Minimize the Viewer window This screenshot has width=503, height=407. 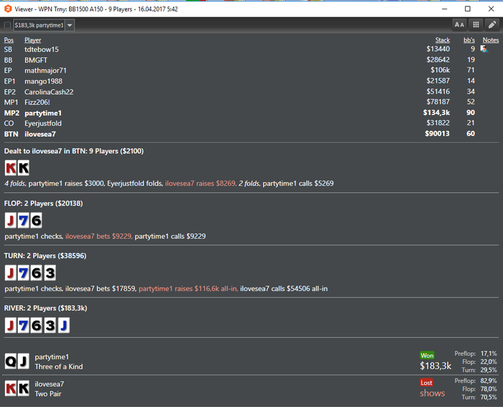point(444,9)
